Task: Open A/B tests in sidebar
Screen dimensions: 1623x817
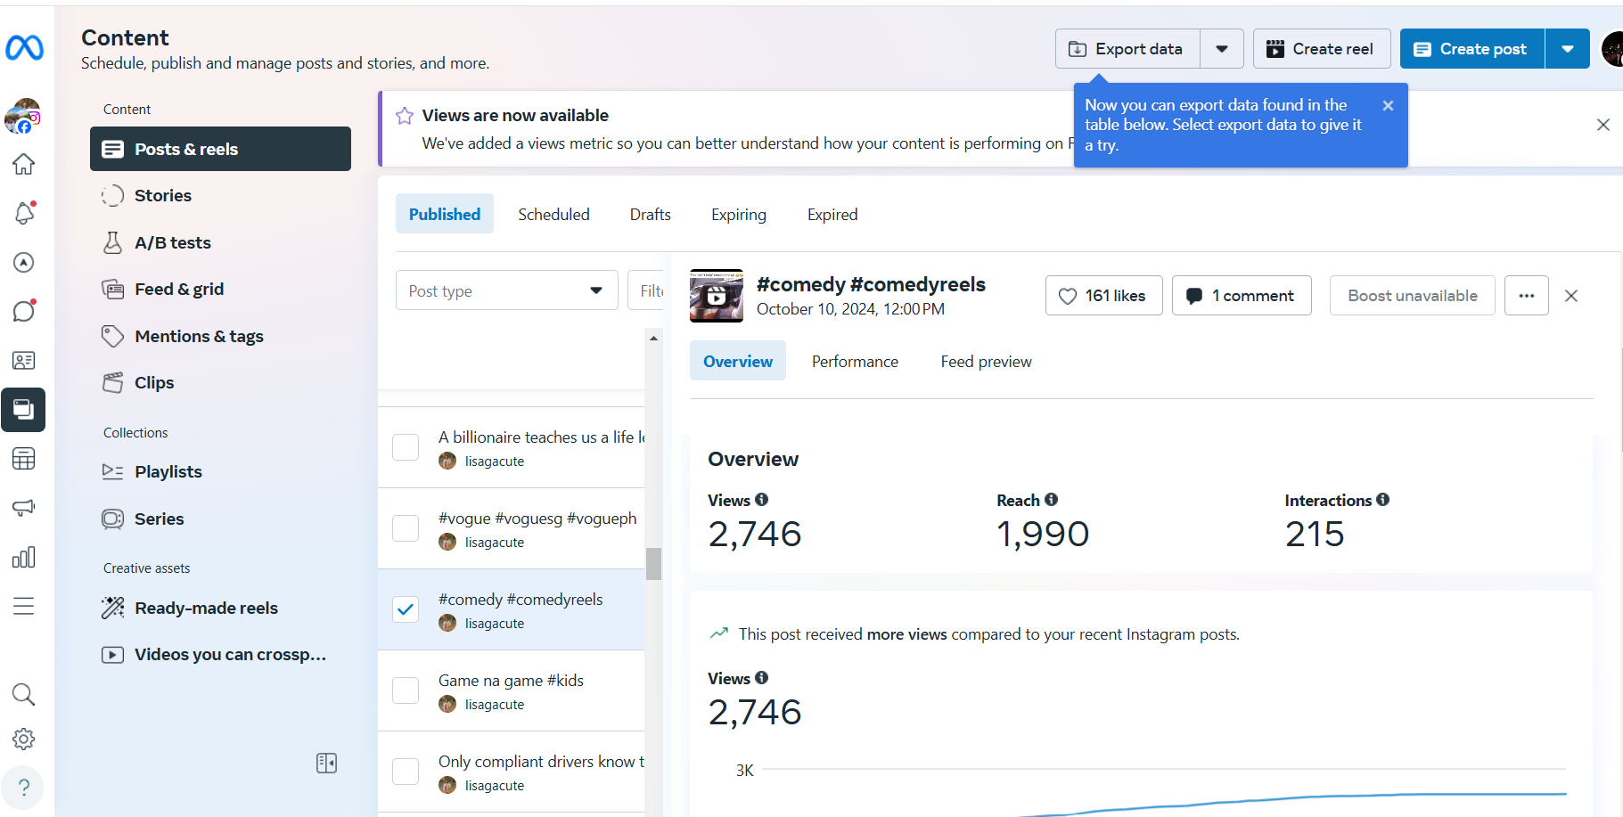Action: (220, 242)
